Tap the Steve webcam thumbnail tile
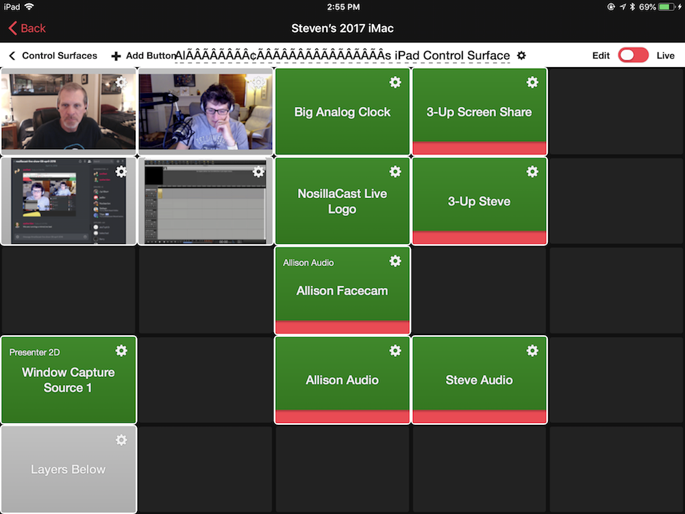685x514 pixels. [x=68, y=111]
